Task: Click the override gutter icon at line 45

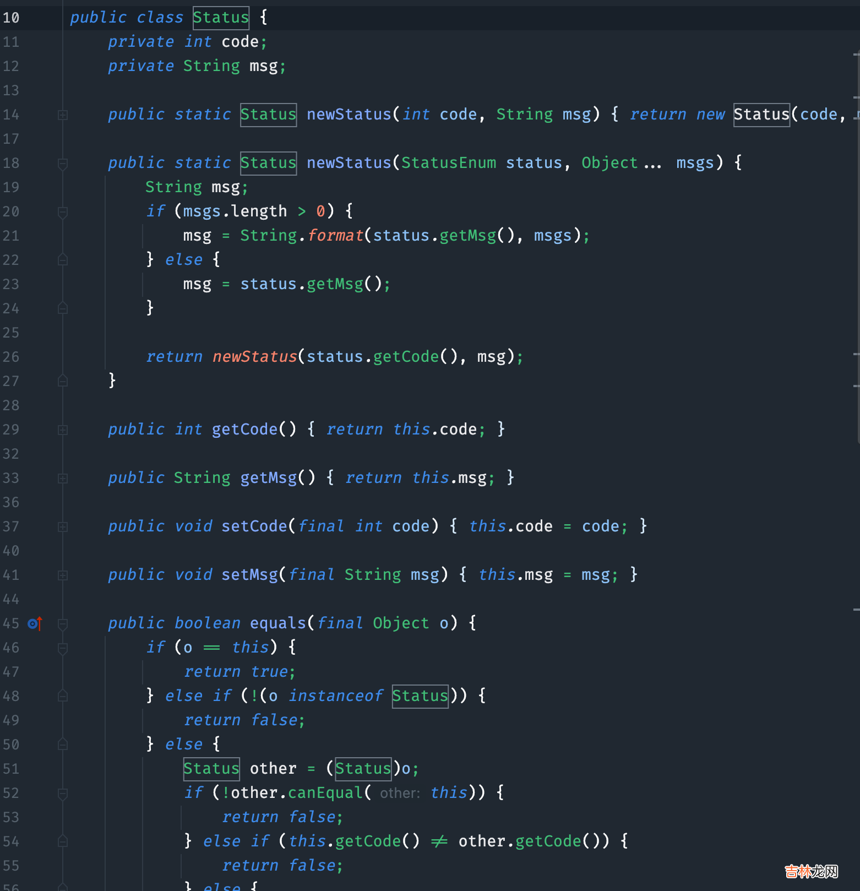Action: click(x=35, y=623)
